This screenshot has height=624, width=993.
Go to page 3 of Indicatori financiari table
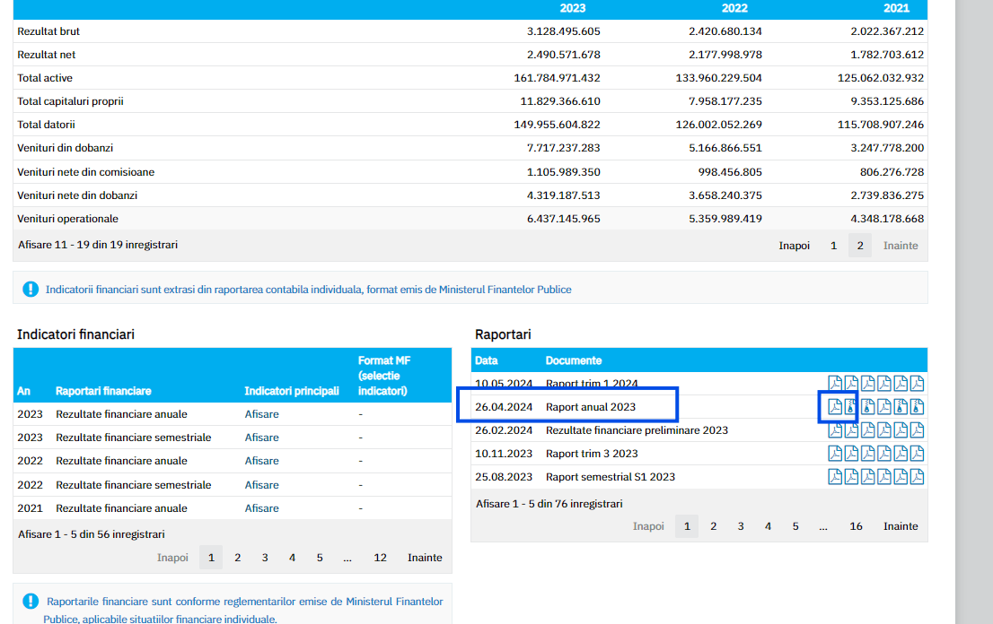265,558
